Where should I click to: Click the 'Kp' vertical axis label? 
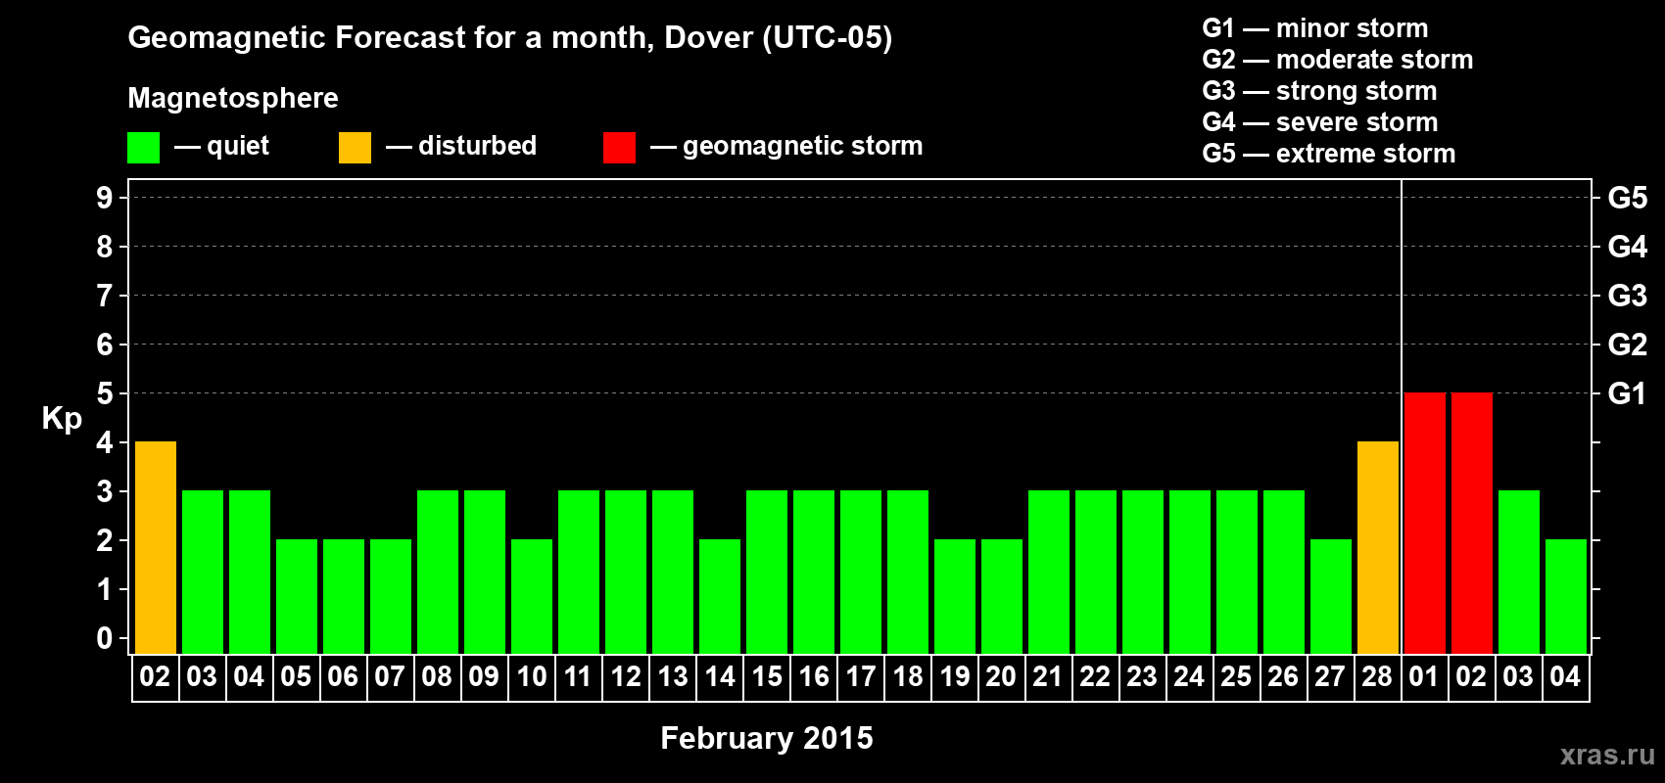(x=62, y=418)
